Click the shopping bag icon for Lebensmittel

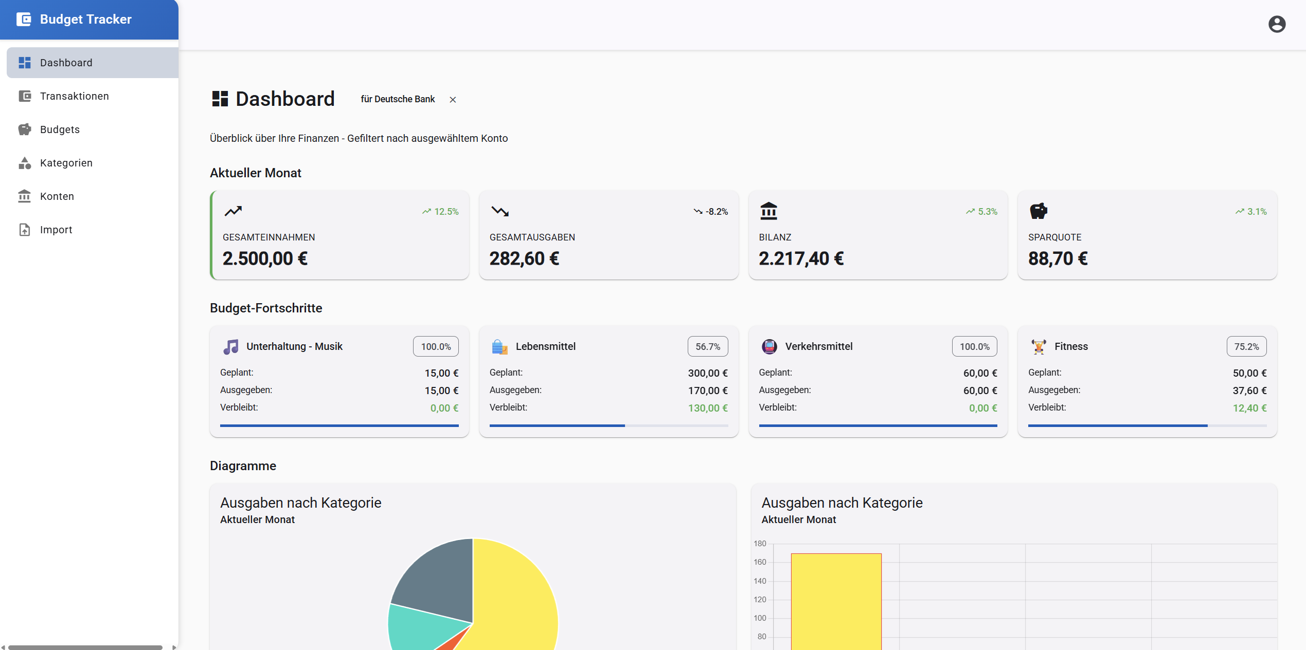(x=499, y=347)
